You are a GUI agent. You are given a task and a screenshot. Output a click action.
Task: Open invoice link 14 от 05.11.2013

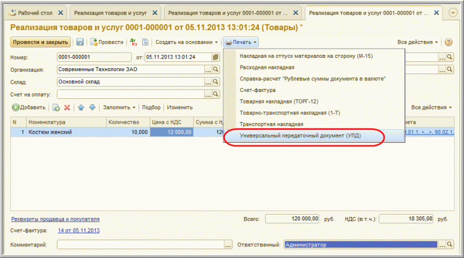click(x=79, y=231)
